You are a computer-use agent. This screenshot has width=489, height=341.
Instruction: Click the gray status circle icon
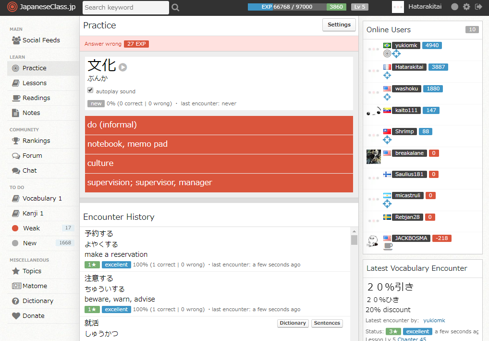pyautogui.click(x=454, y=7)
